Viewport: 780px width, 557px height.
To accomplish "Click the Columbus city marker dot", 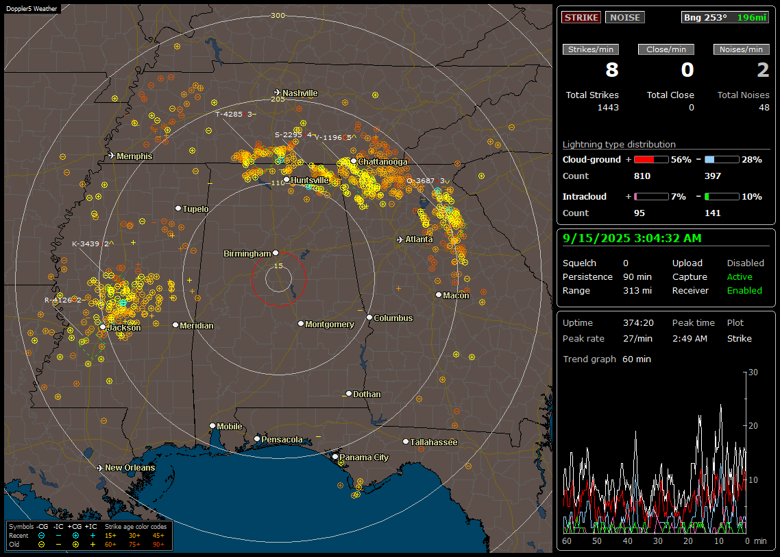I will (369, 317).
